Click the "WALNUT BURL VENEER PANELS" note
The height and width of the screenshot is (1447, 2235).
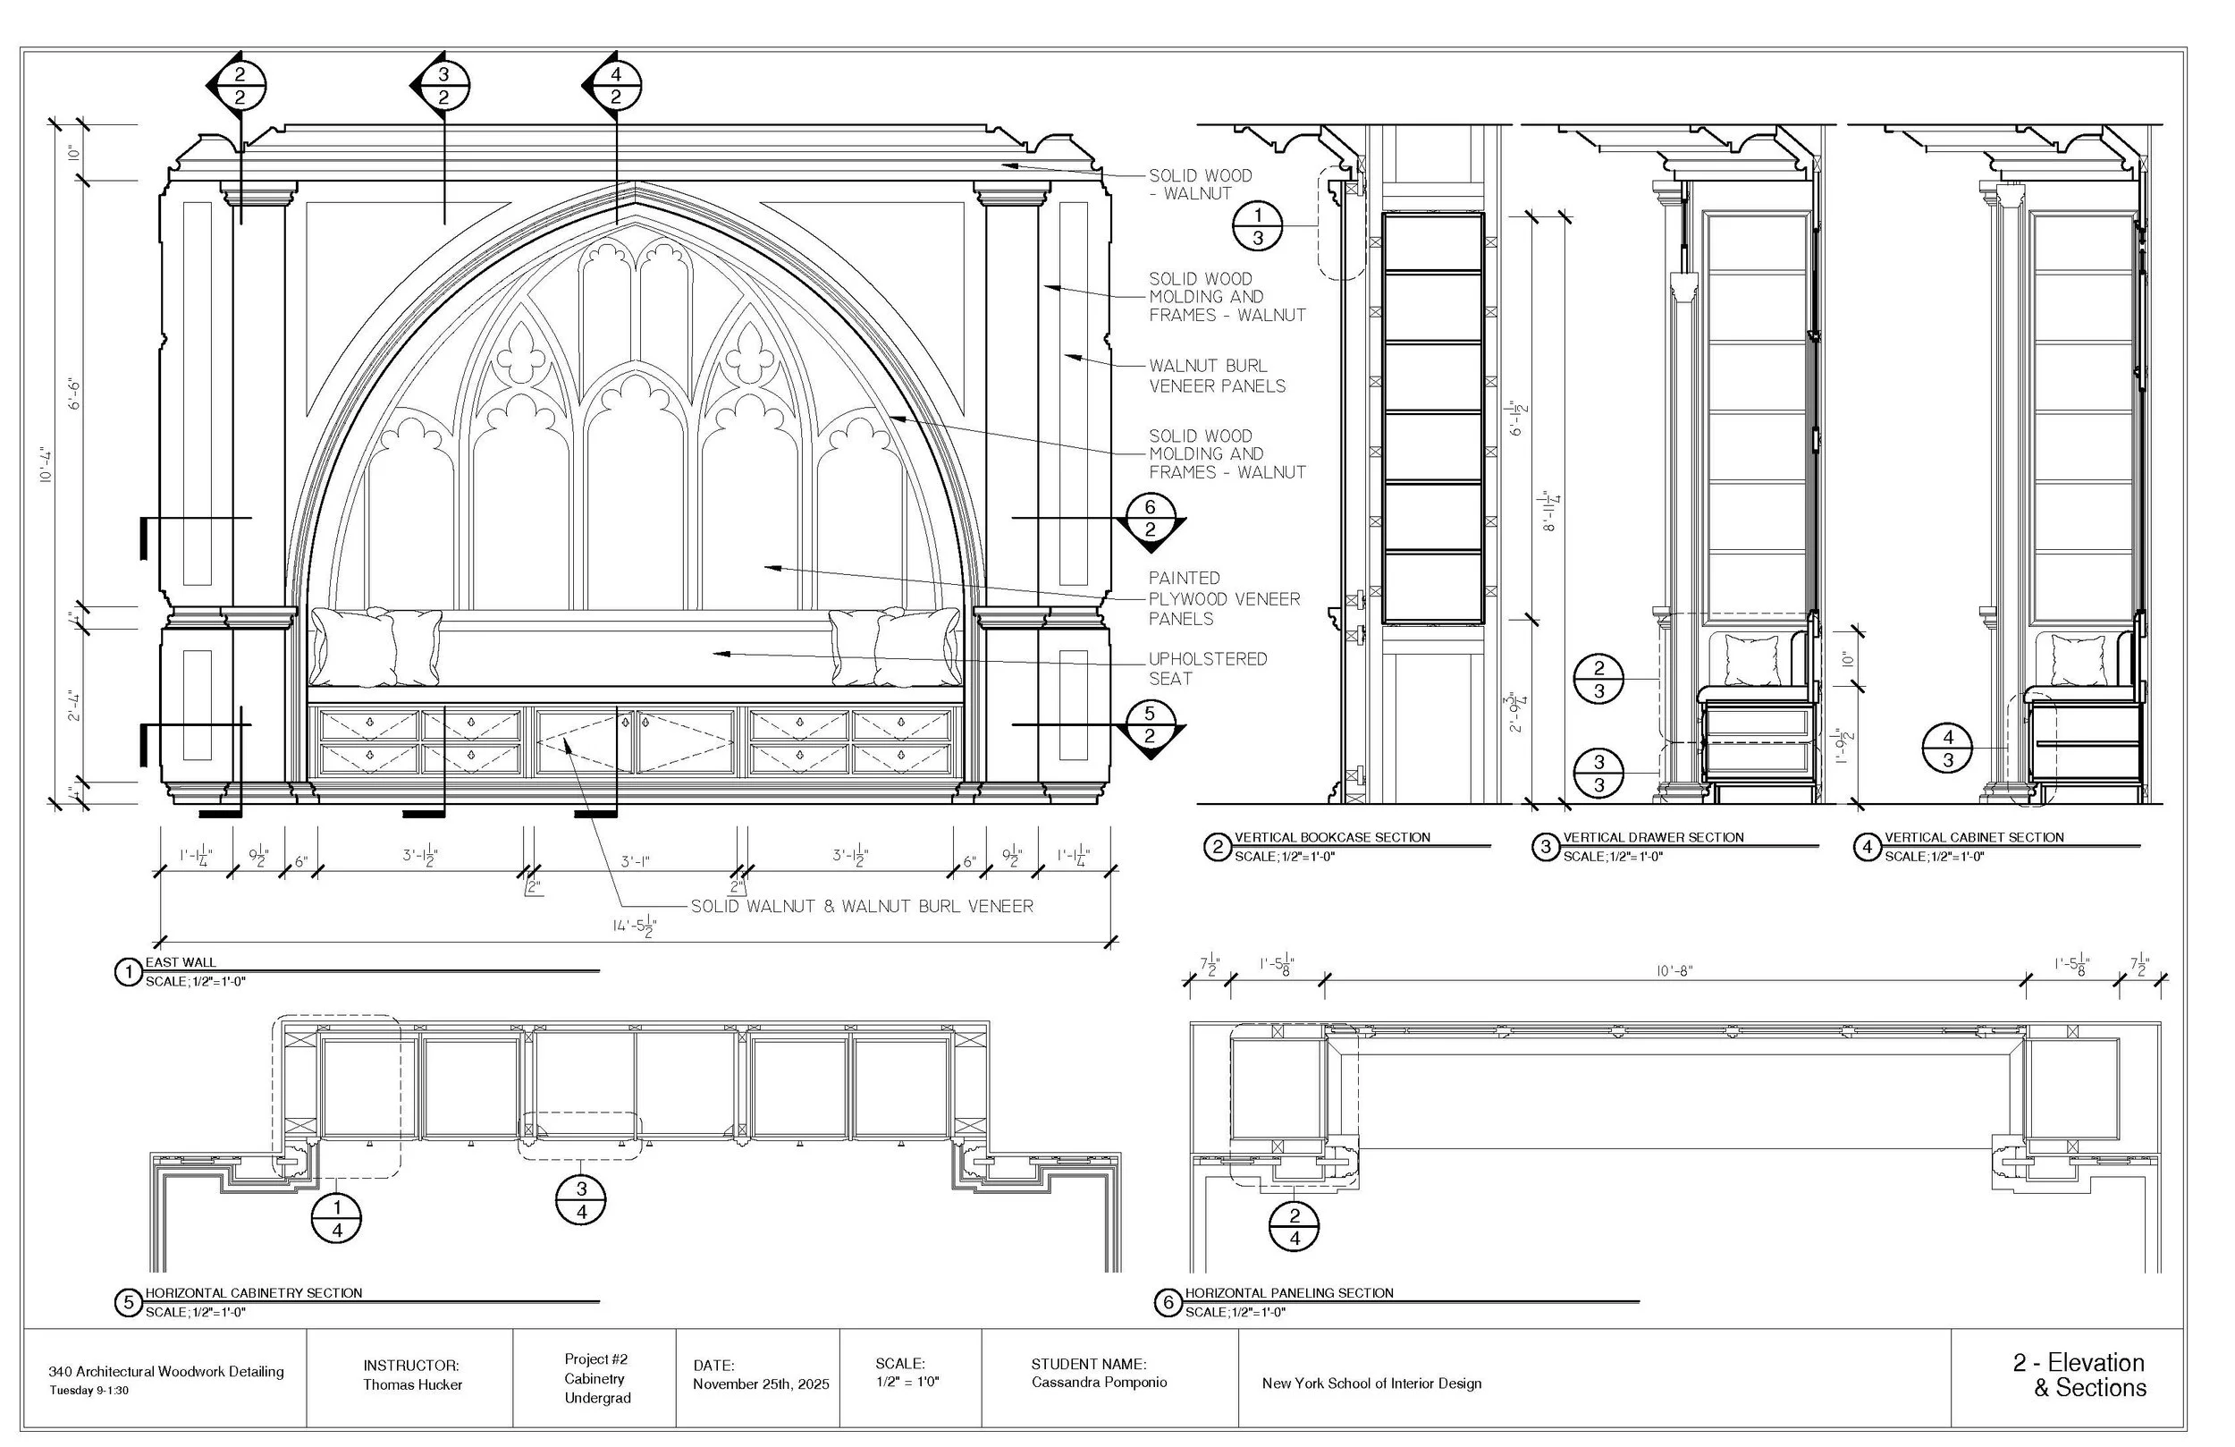[x=1217, y=376]
